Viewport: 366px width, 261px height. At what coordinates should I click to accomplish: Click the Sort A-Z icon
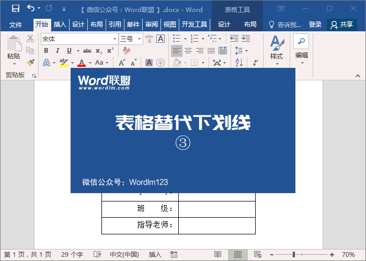coord(239,63)
